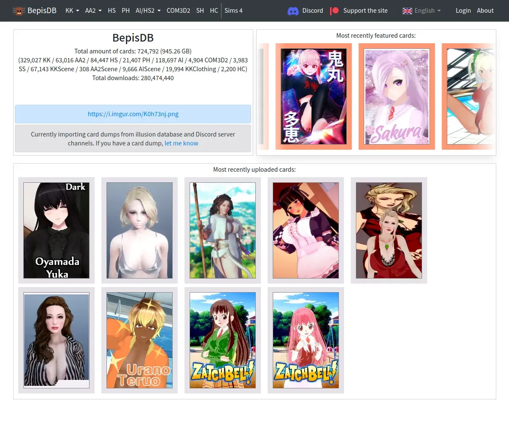
Task: Open the card with character holding a staff
Action: [223, 230]
